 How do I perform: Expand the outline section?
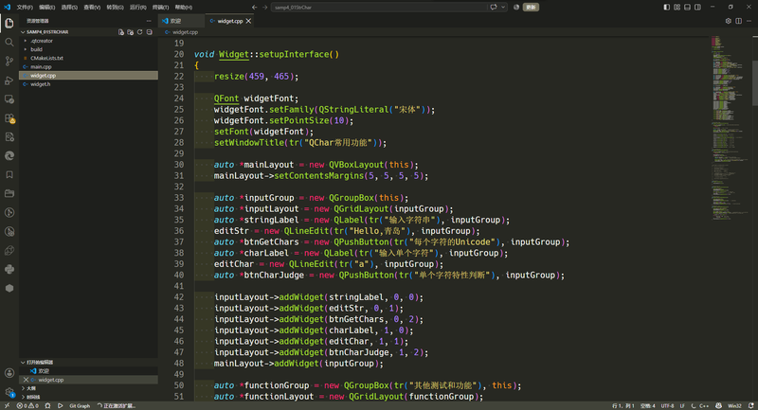pos(88,388)
